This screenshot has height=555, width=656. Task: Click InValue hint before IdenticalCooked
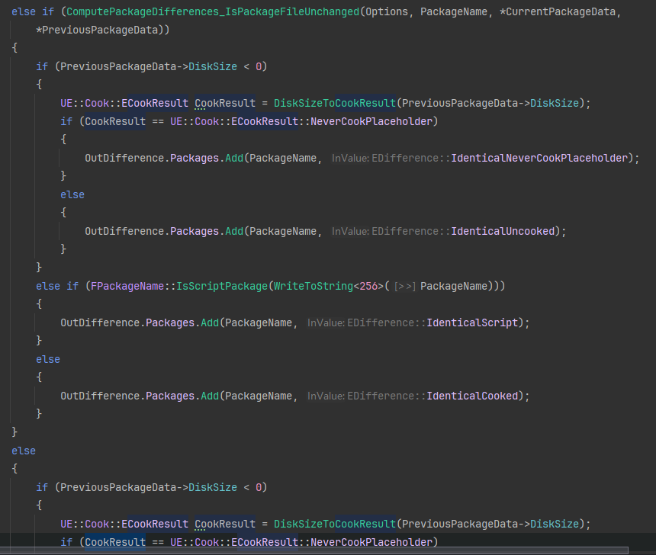click(x=326, y=396)
